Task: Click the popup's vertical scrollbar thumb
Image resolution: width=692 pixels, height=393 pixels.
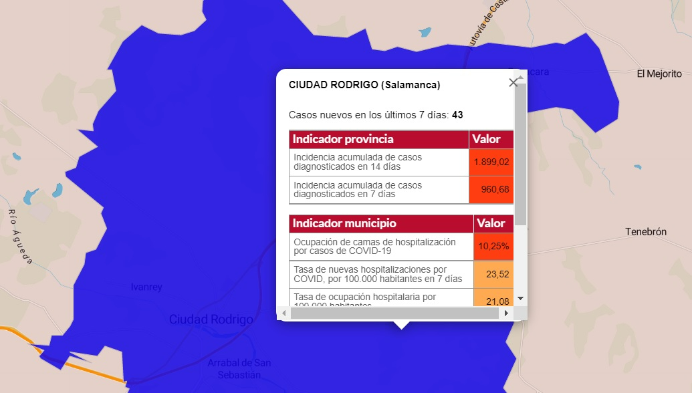Action: (x=521, y=154)
